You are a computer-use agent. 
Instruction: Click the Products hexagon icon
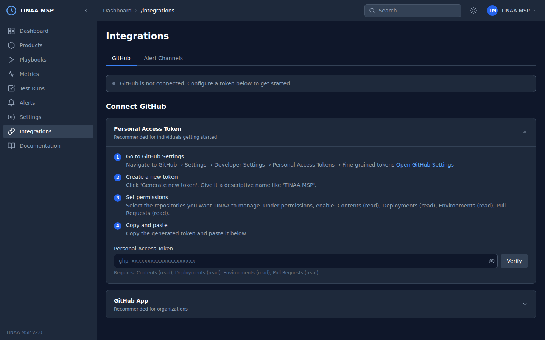point(11,45)
